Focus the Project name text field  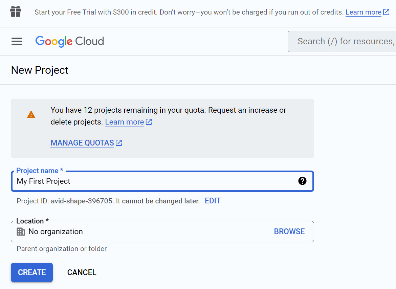pos(162,181)
